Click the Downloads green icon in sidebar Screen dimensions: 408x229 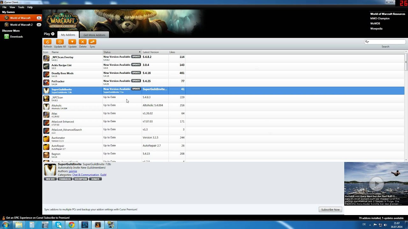coord(6,37)
